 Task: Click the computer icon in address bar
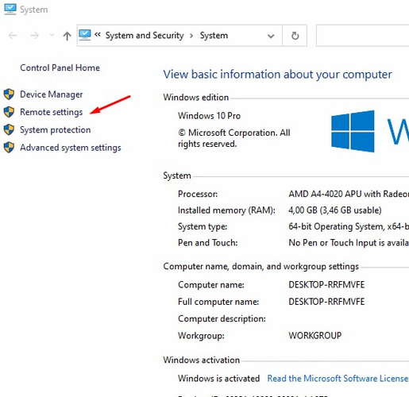(x=85, y=35)
